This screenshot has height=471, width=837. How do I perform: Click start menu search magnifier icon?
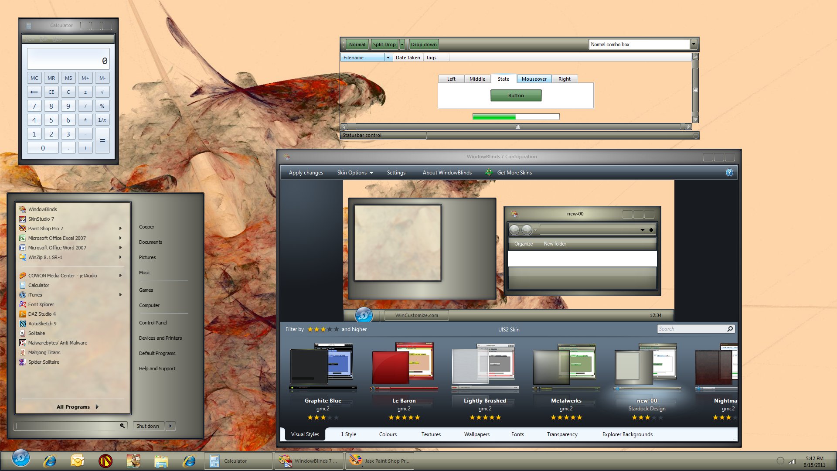(x=122, y=426)
